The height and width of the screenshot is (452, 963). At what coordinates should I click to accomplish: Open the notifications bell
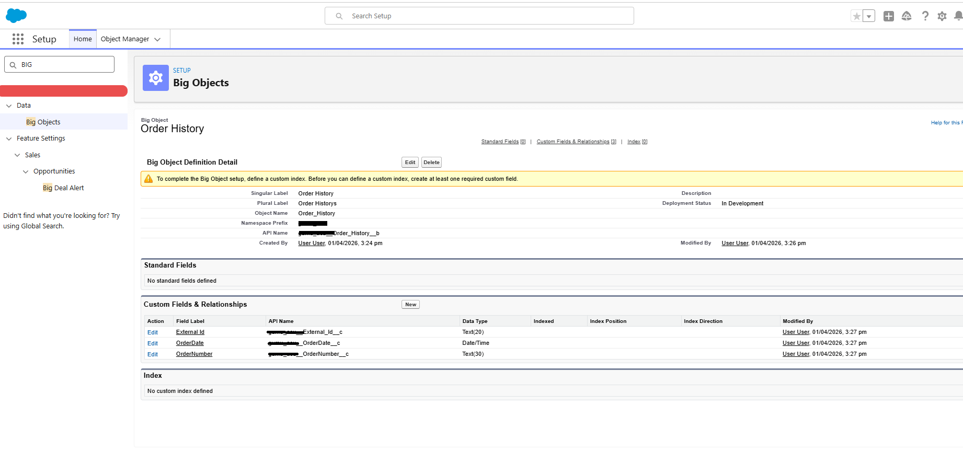coord(958,16)
